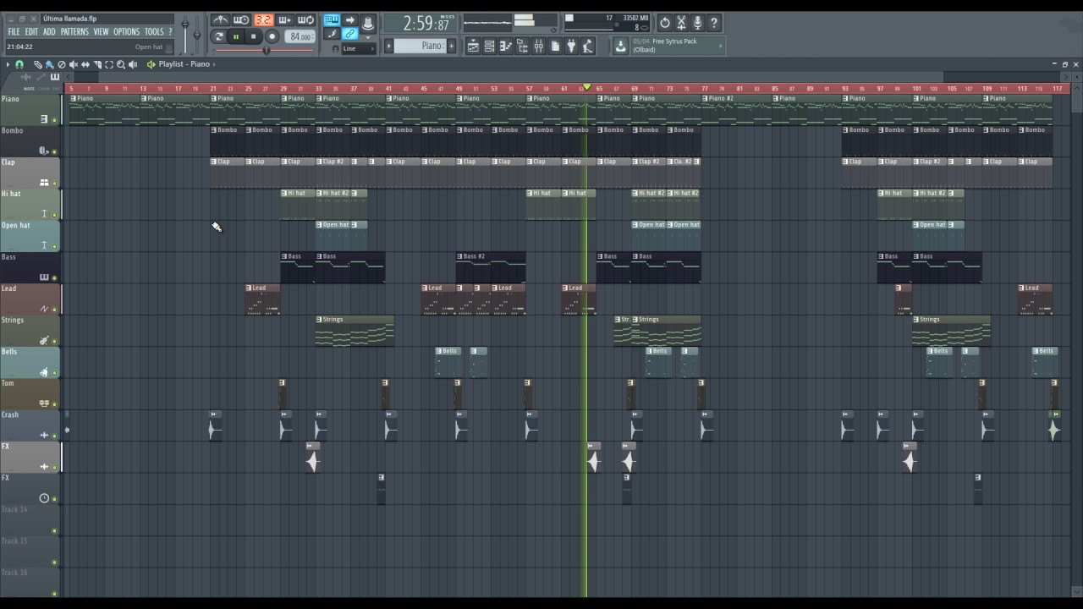
Task: Toggle the note/clip grouping link icon
Action: coord(350,34)
